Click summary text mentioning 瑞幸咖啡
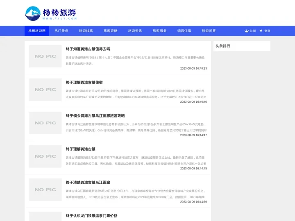The width and height of the screenshot is (295, 221). 136,194
